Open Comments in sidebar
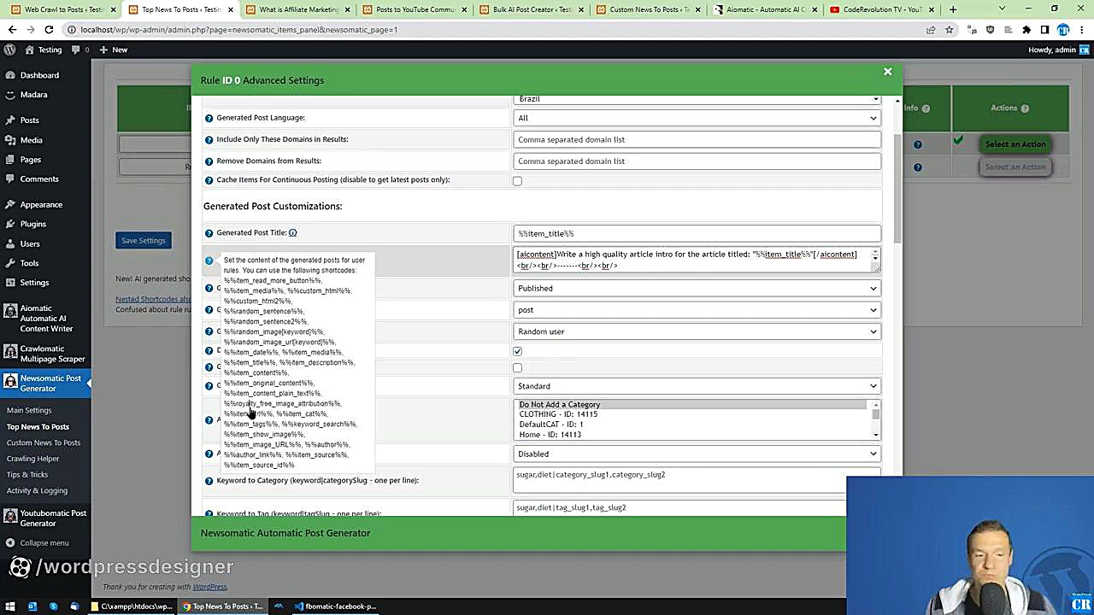Image resolution: width=1094 pixels, height=615 pixels. point(39,179)
